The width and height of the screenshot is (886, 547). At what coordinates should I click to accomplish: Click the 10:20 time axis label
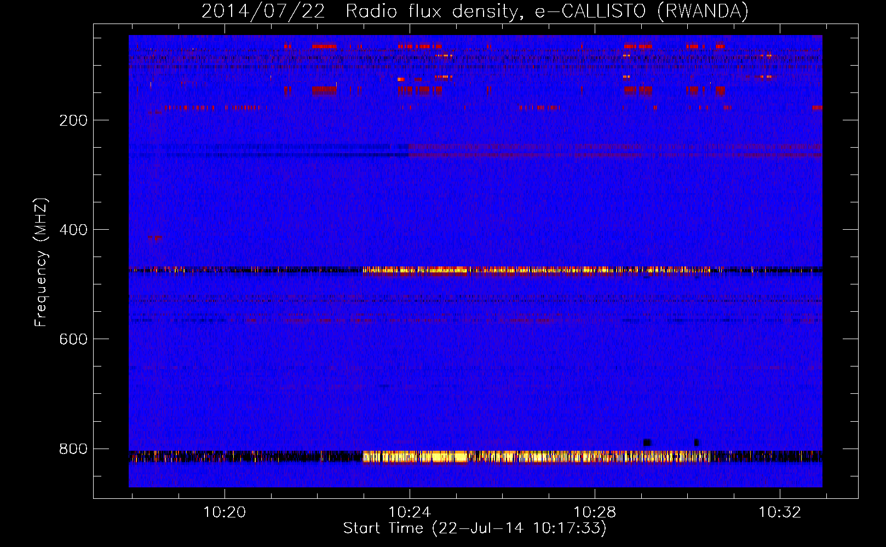pyautogui.click(x=225, y=513)
